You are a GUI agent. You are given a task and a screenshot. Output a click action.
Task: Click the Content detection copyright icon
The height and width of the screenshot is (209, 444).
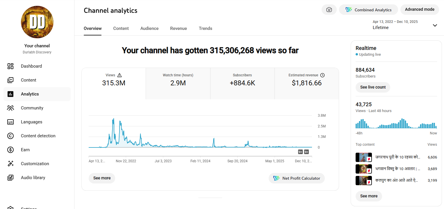click(10, 136)
